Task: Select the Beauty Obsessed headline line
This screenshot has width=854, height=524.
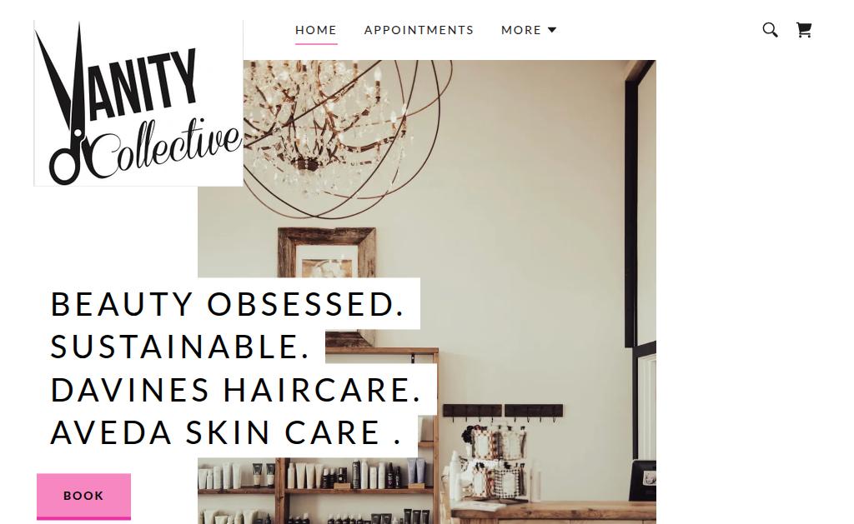Action: (x=228, y=303)
